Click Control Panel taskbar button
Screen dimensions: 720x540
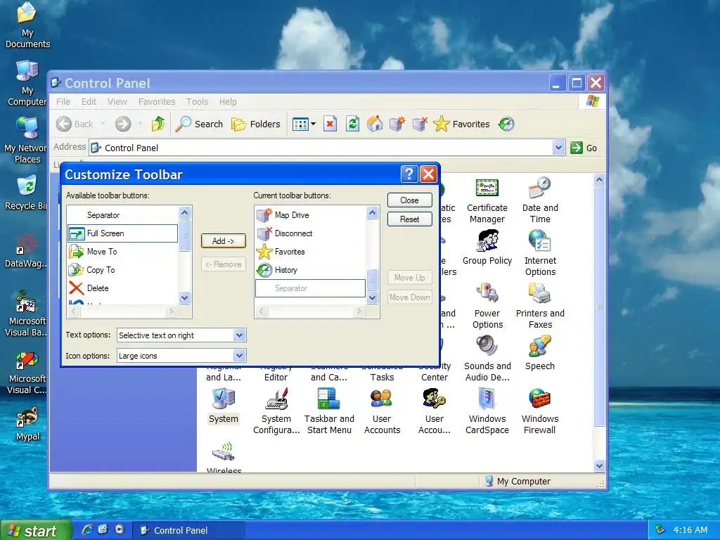(188, 530)
